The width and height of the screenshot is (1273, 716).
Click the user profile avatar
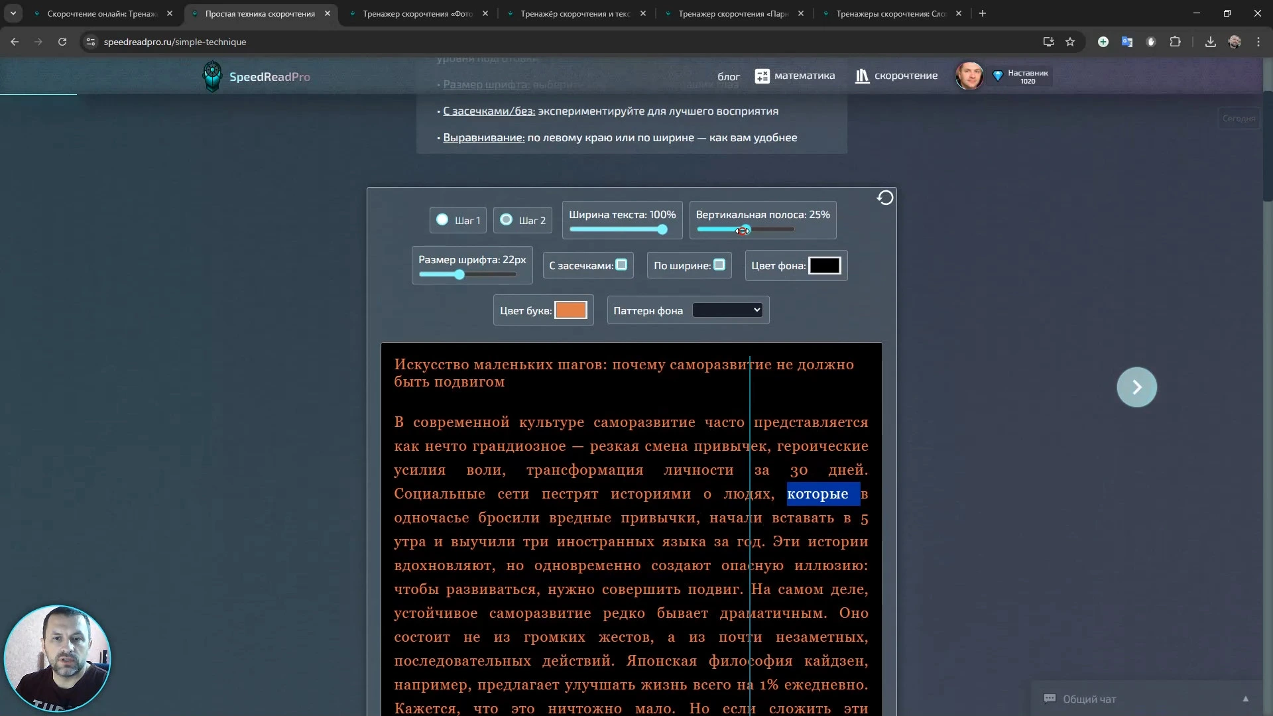click(x=969, y=76)
